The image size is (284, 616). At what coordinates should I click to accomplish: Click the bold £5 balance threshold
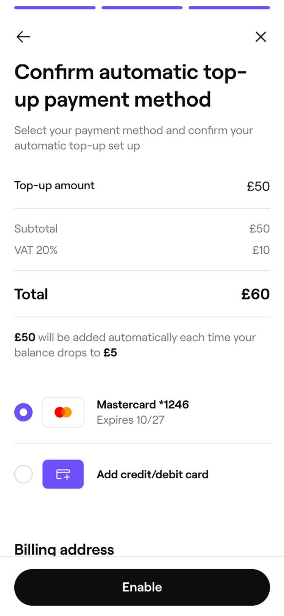coord(110,353)
